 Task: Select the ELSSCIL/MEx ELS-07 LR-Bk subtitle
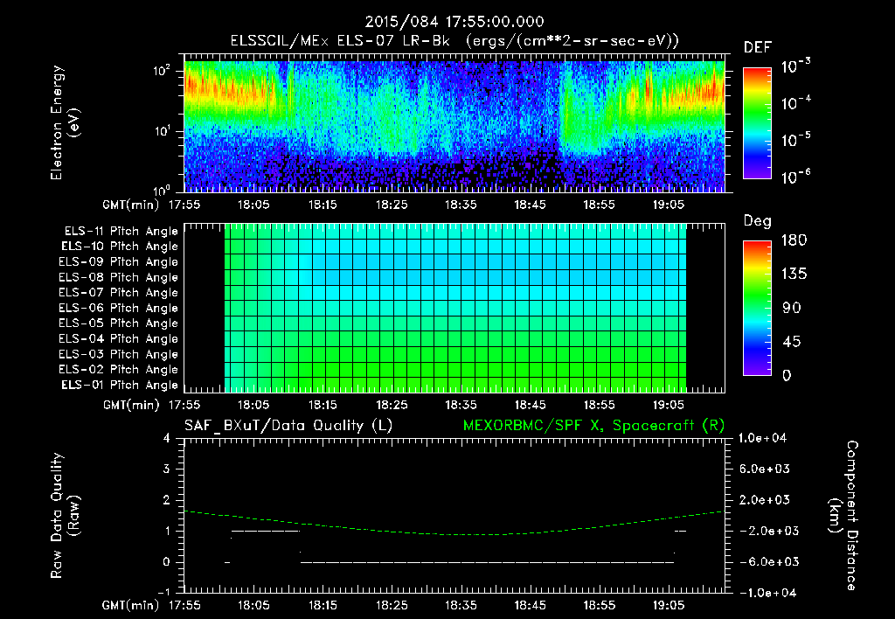pos(454,41)
